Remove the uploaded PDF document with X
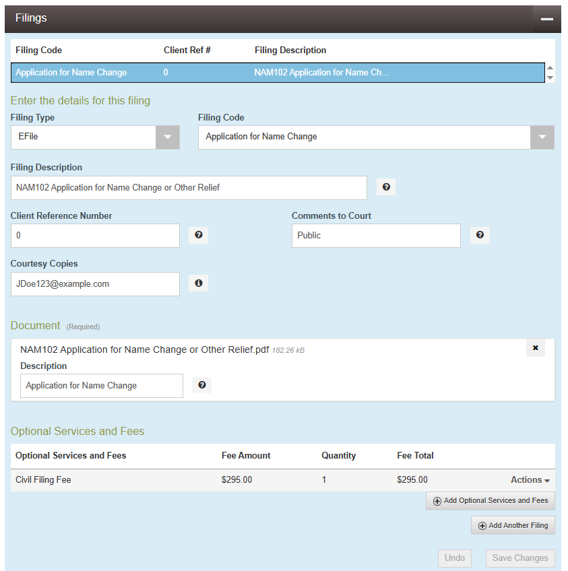The height and width of the screenshot is (571, 568). click(535, 348)
